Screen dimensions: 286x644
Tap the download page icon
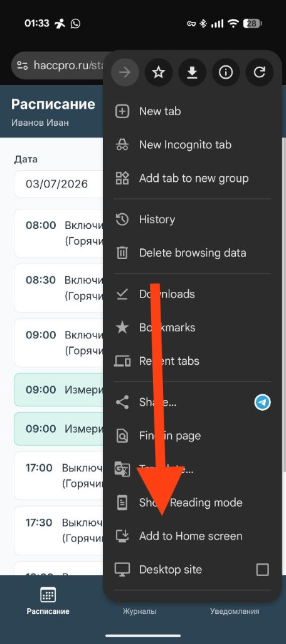coord(192,73)
